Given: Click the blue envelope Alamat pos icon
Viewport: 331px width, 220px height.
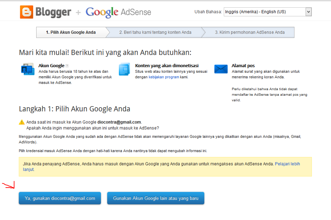Looking at the screenshot, I should click(x=221, y=69).
